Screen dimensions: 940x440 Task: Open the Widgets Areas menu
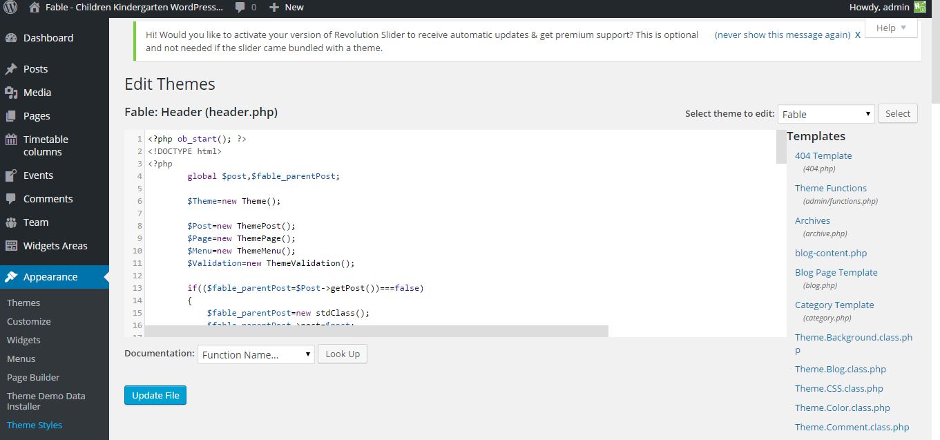55,246
